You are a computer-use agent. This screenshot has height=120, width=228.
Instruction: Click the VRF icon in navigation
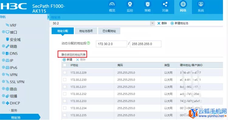pyautogui.click(x=7, y=25)
